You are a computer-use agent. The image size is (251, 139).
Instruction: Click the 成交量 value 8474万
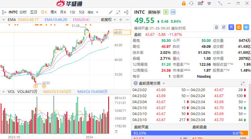[x=245, y=41]
